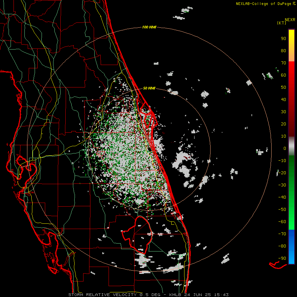Click the NEXR label above the color scale
Viewport: 297px width, 297px height.
pos(290,20)
